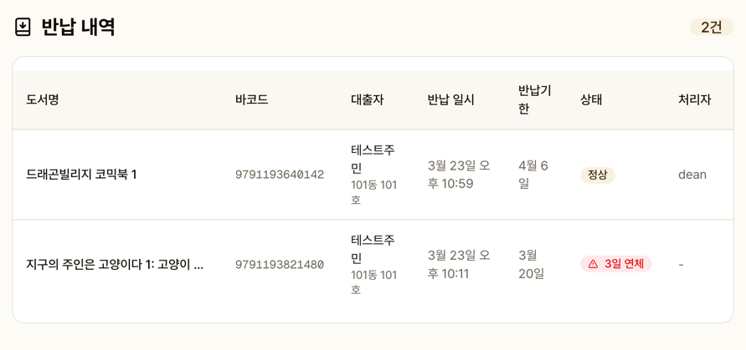Click the 반납기한 column header
746x350 pixels.
534,100
